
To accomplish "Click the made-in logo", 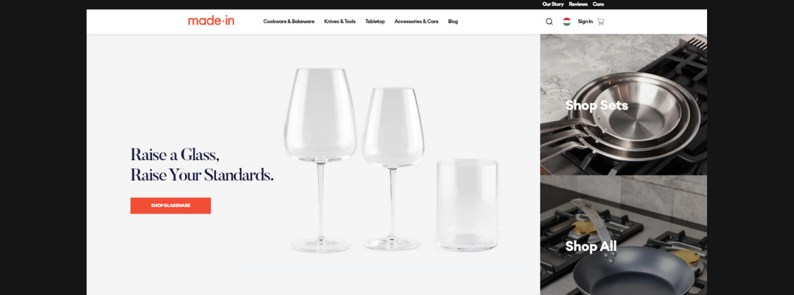I will coord(211,21).
